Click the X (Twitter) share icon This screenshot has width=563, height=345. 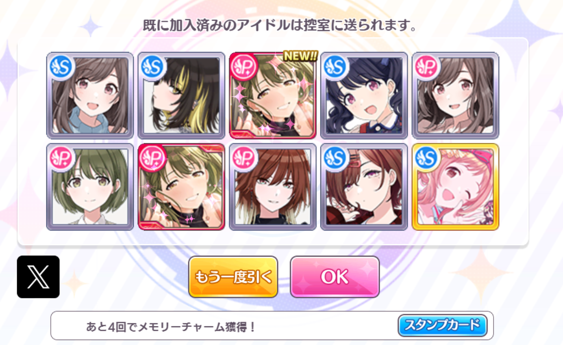[x=38, y=277]
